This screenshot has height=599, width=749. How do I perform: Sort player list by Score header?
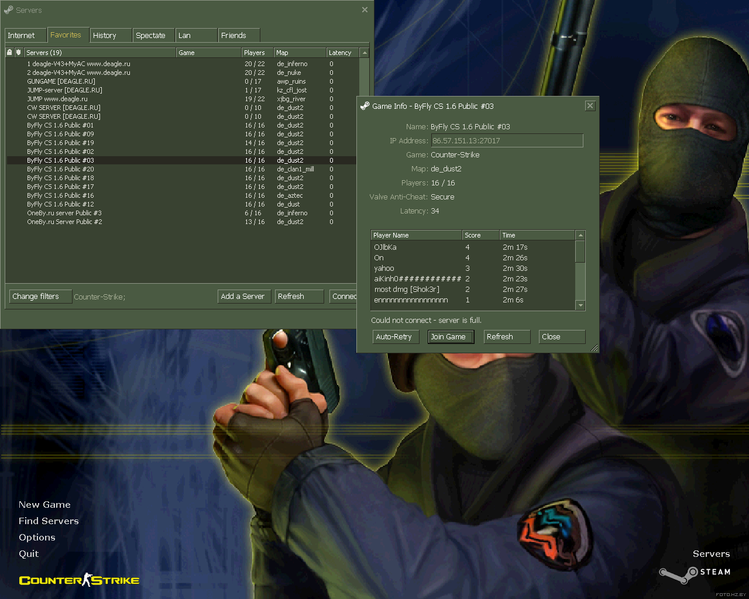pyautogui.click(x=480, y=235)
